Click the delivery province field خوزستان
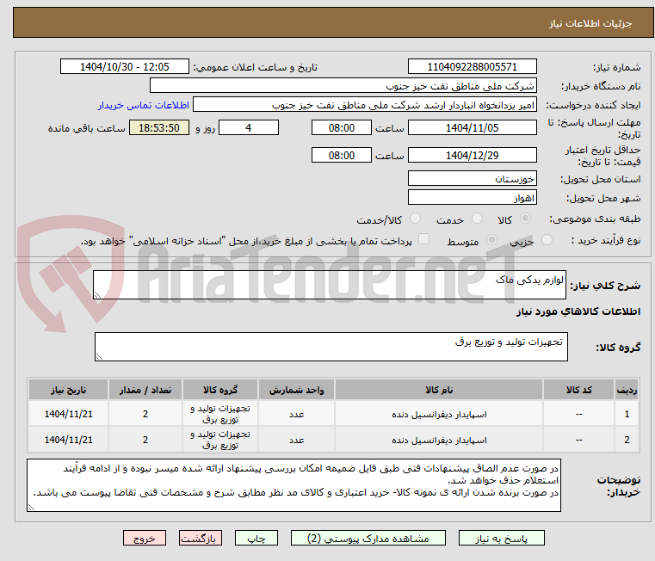The width and height of the screenshot is (655, 561). (x=472, y=178)
